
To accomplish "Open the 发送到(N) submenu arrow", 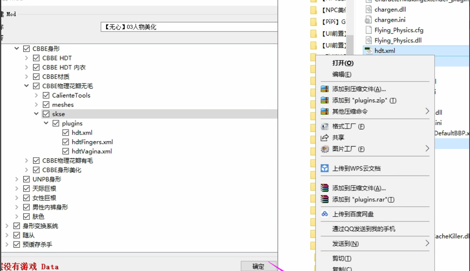I will point(427,244).
